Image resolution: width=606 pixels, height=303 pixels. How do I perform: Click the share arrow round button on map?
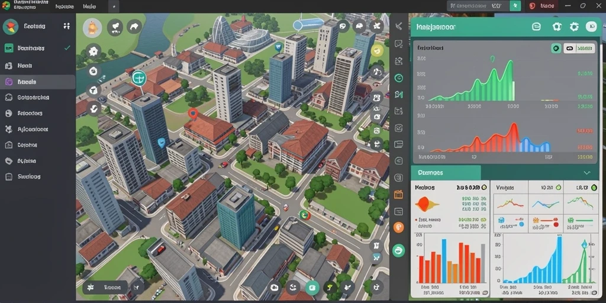click(x=134, y=27)
